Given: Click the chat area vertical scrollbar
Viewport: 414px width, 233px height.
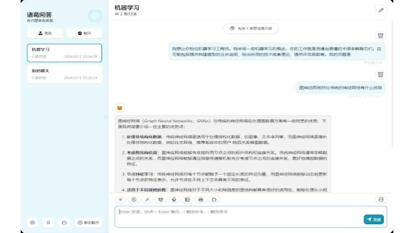Looking at the screenshot, I should [x=392, y=84].
